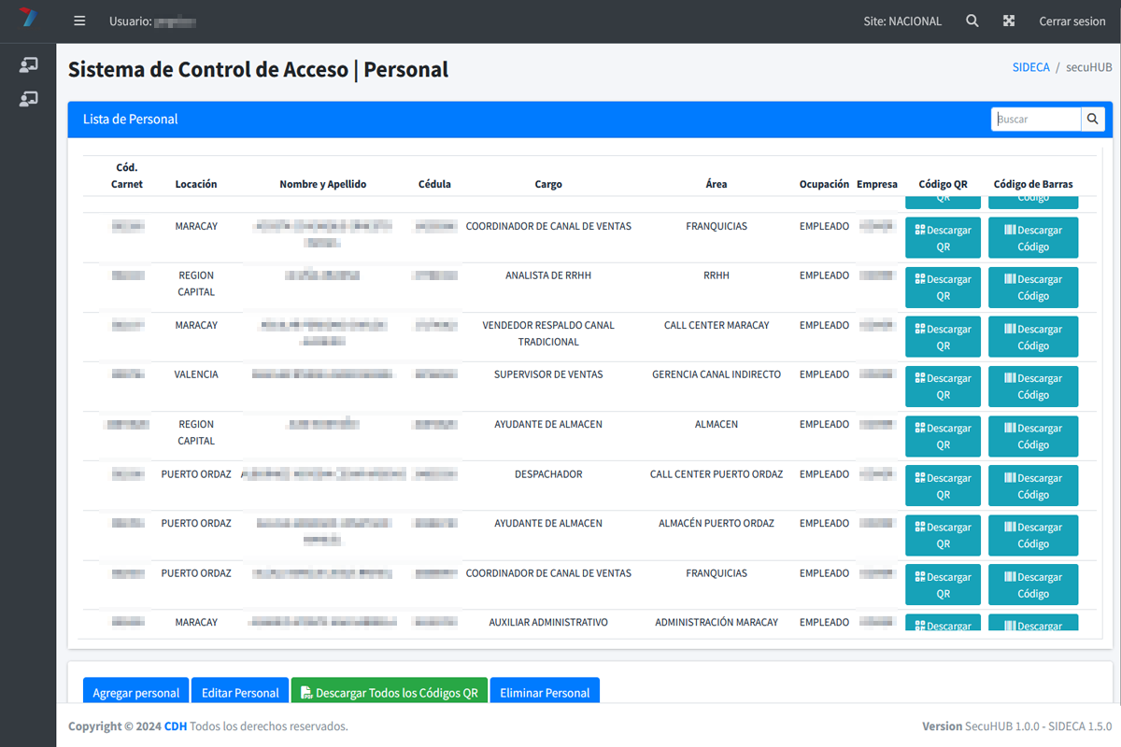This screenshot has height=747, width=1121.
Task: Download QR for the RRHH analyst row
Action: click(x=943, y=288)
